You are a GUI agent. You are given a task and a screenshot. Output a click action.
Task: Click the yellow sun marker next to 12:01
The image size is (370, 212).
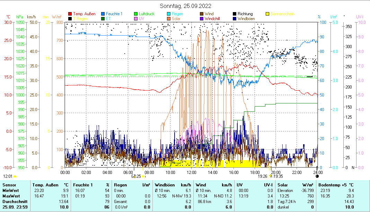pyautogui.click(x=15, y=176)
